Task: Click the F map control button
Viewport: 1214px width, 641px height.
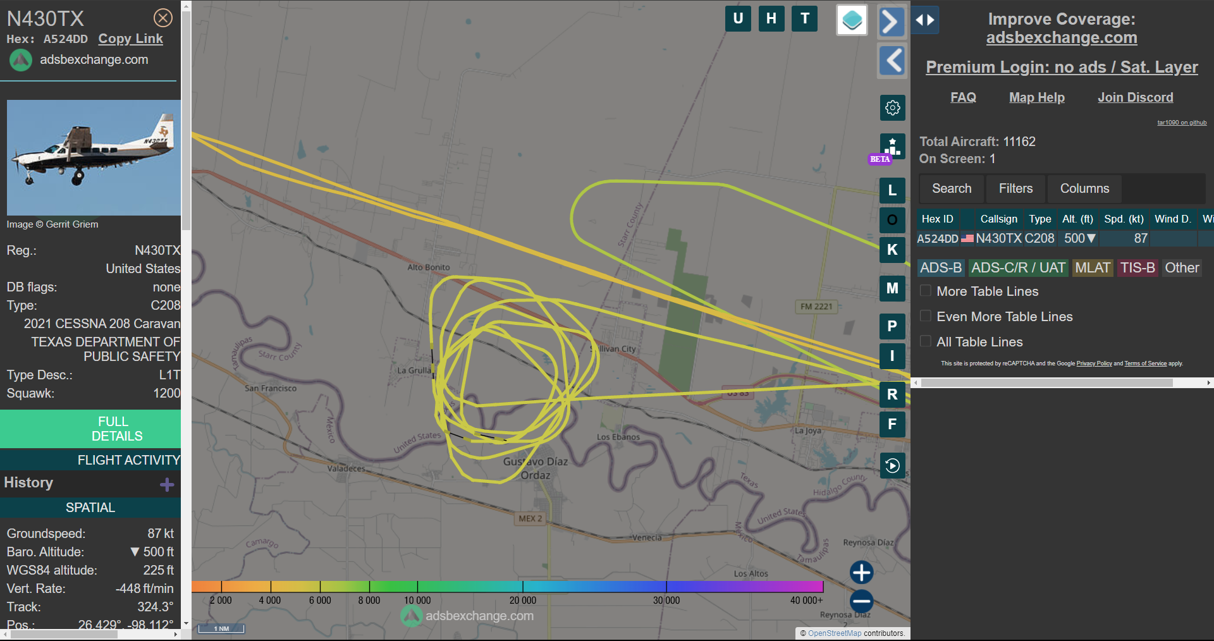Action: pyautogui.click(x=892, y=424)
